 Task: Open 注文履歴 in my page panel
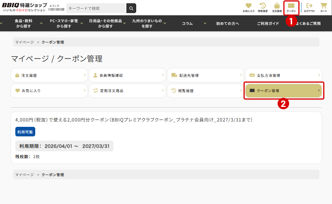pos(49,75)
